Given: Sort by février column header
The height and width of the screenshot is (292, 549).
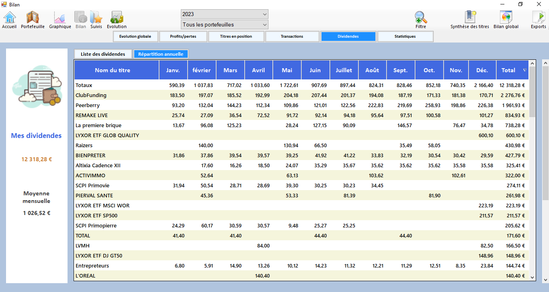Looking at the screenshot, I should pyautogui.click(x=202, y=70).
